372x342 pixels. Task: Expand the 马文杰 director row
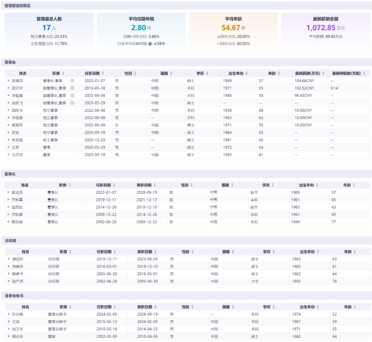(9, 155)
